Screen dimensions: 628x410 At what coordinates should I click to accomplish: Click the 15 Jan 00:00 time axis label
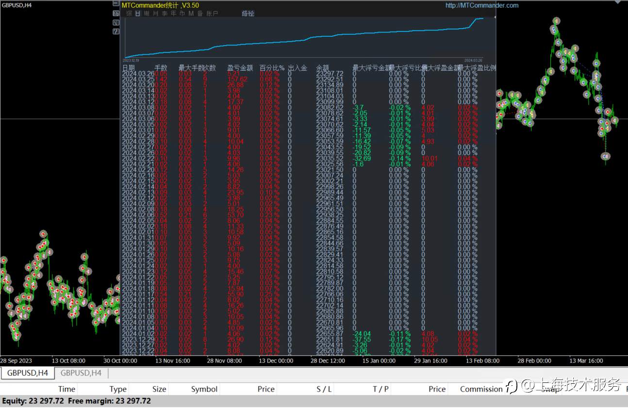click(379, 361)
